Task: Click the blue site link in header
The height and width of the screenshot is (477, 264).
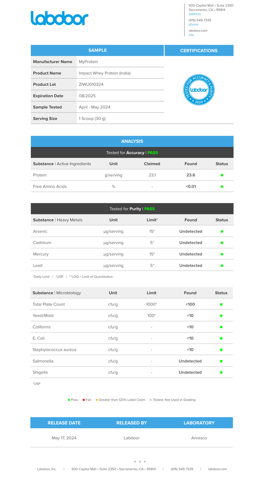Action: click(x=191, y=35)
